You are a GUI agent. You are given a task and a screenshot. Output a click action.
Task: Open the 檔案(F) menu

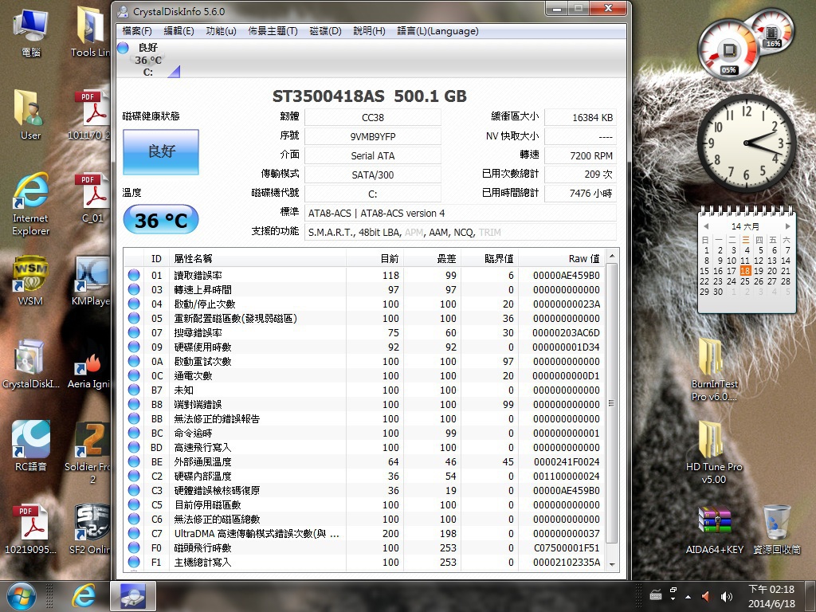(x=137, y=31)
